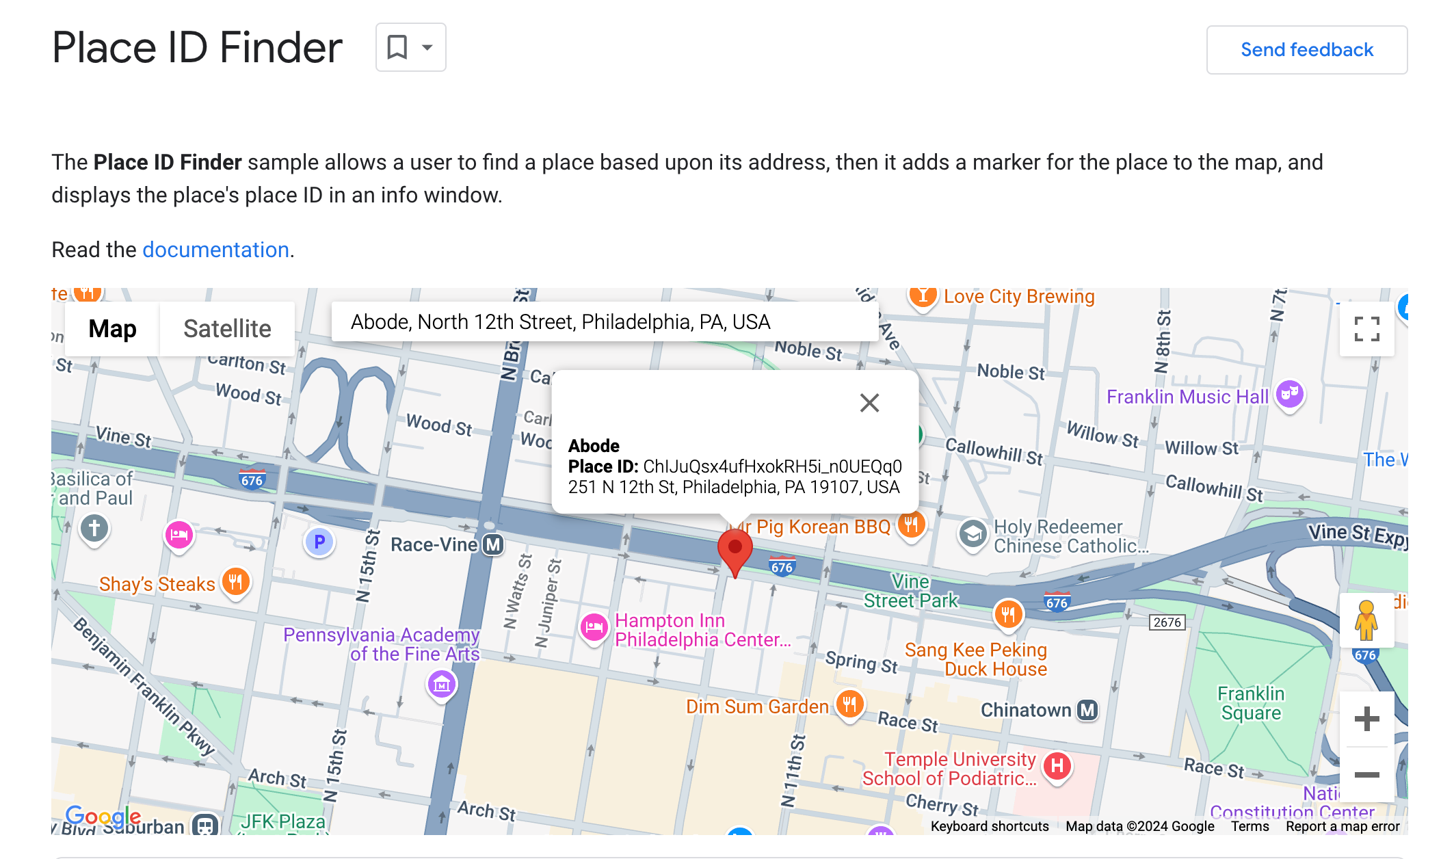
Task: Zoom out with the minus button
Action: [x=1366, y=774]
